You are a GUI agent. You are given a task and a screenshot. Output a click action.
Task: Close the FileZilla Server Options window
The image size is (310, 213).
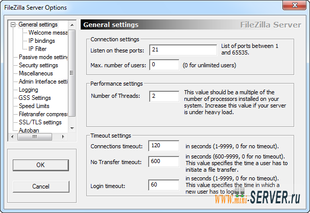pyautogui.click(x=294, y=5)
